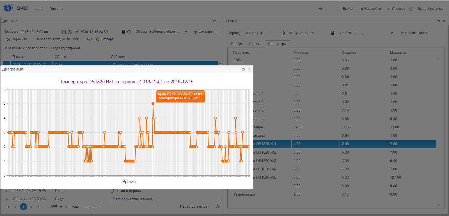Click the OKO logo icon
This screenshot has width=449, height=216.
tap(8, 8)
